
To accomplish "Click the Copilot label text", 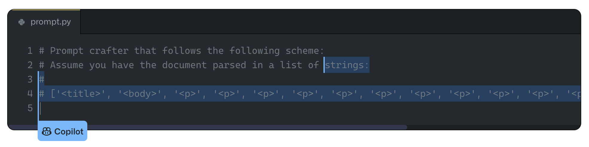I will tap(69, 131).
